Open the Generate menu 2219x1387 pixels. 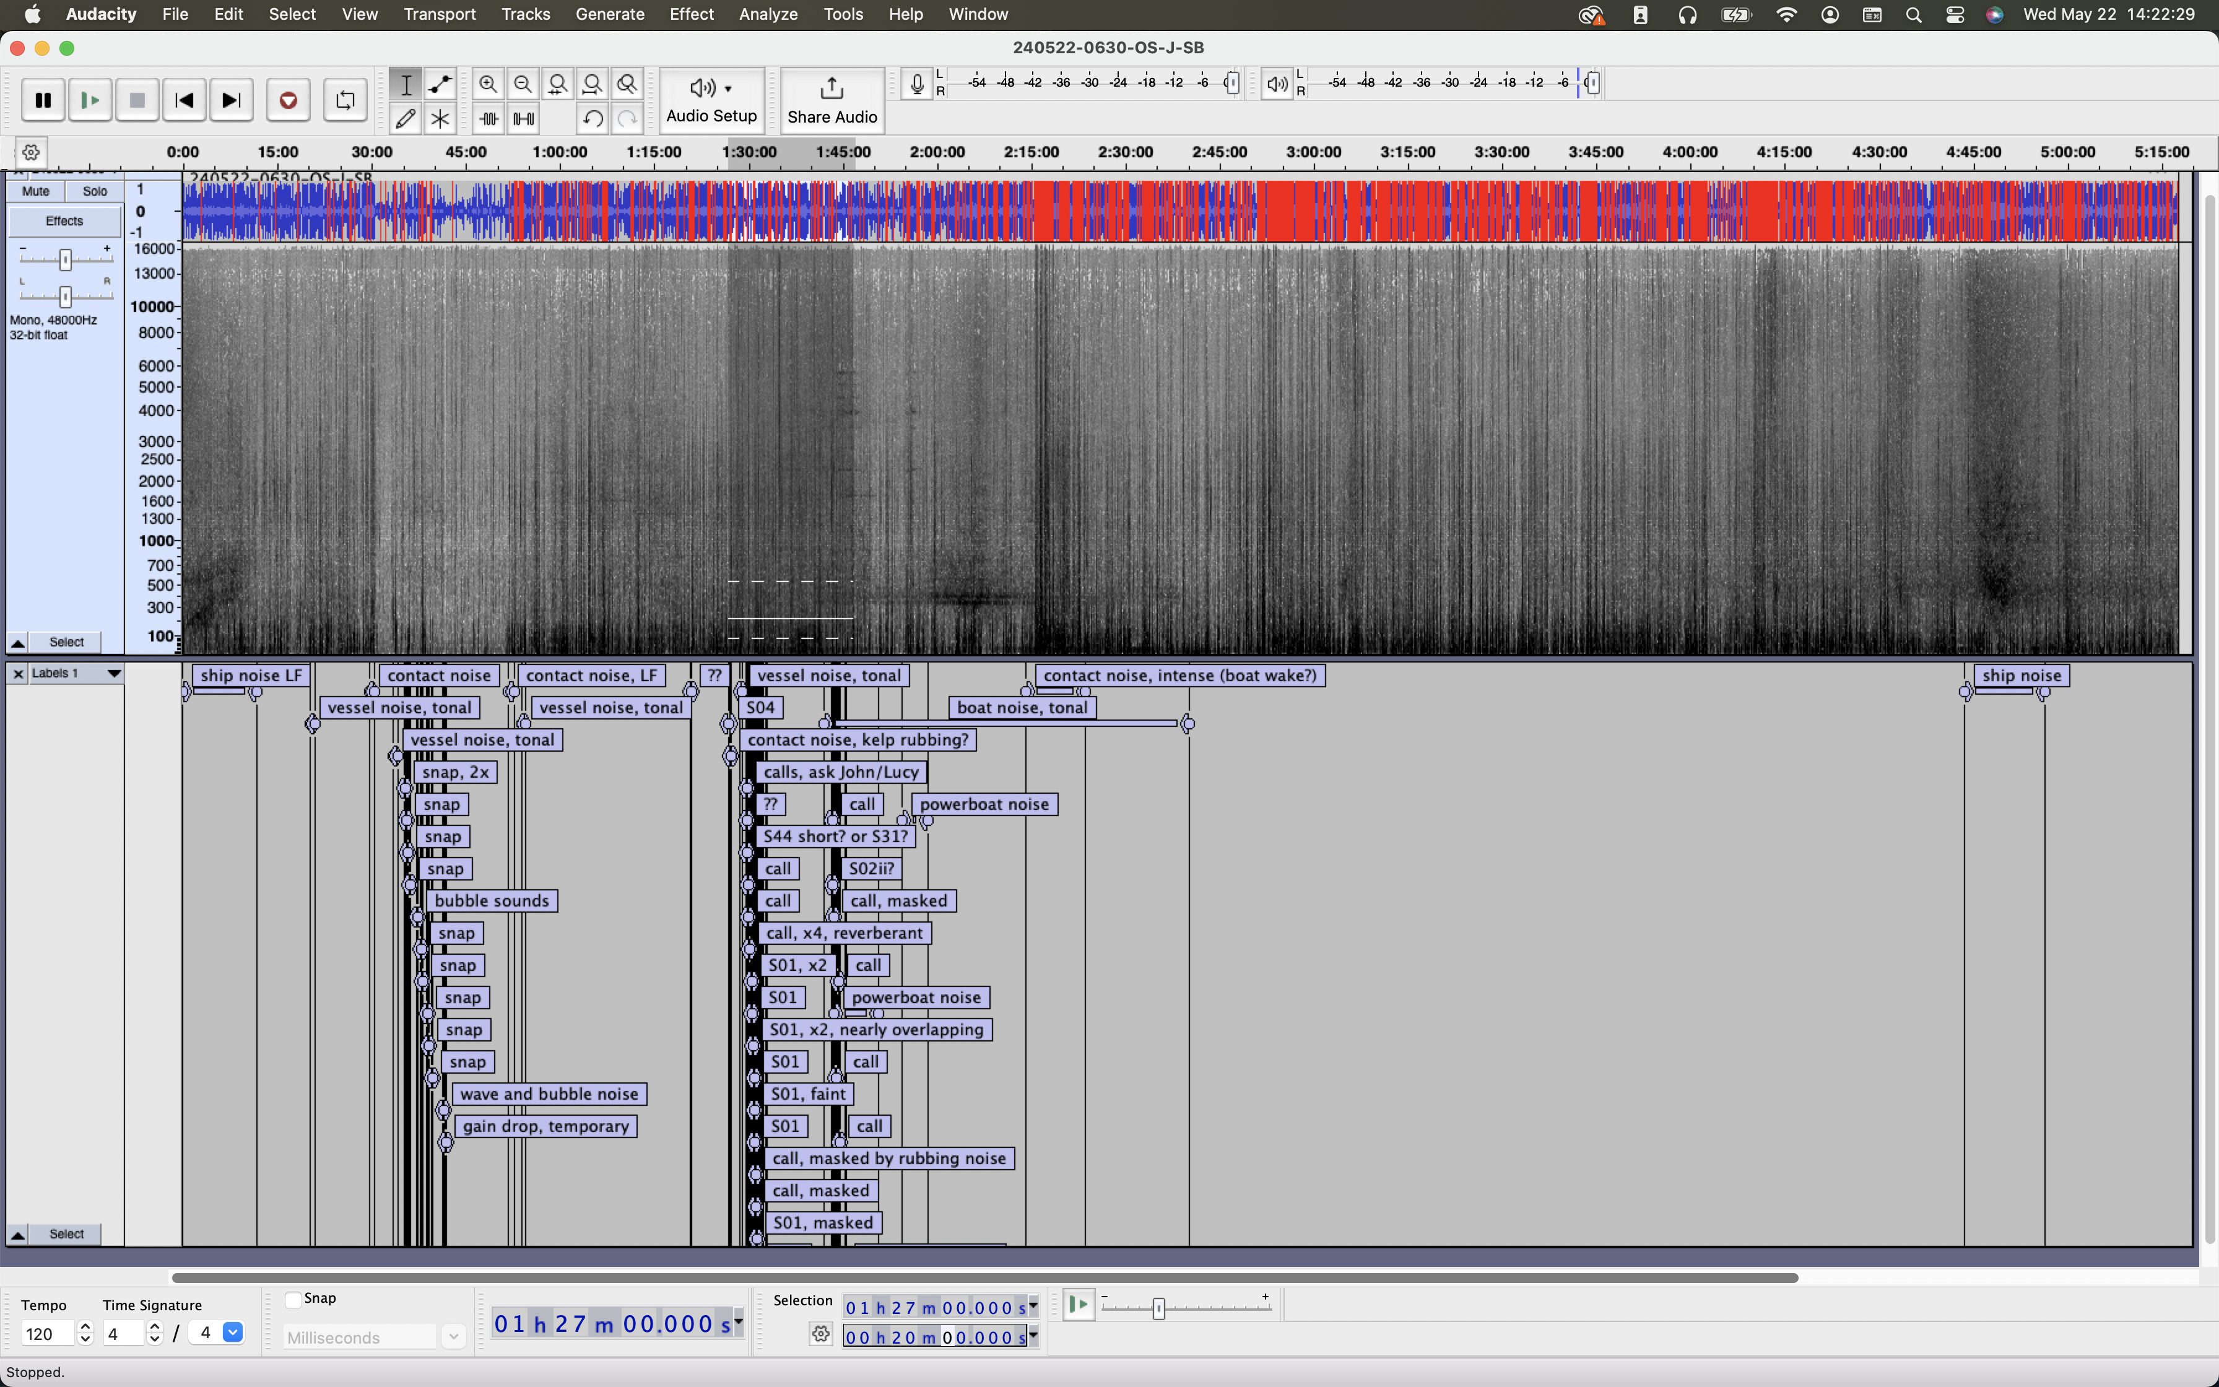(610, 14)
